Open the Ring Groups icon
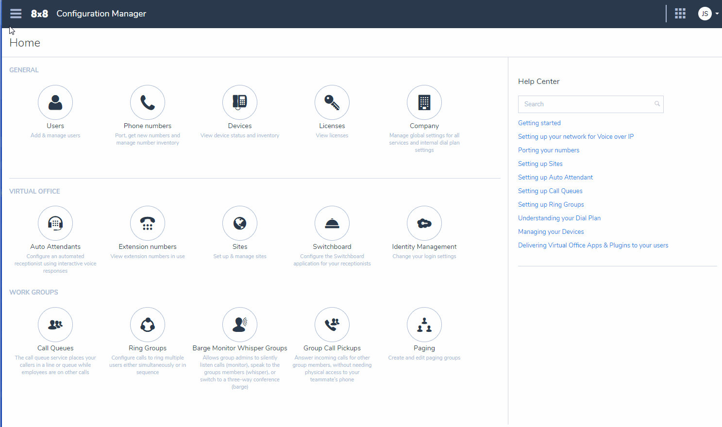This screenshot has height=427, width=722. [x=148, y=325]
